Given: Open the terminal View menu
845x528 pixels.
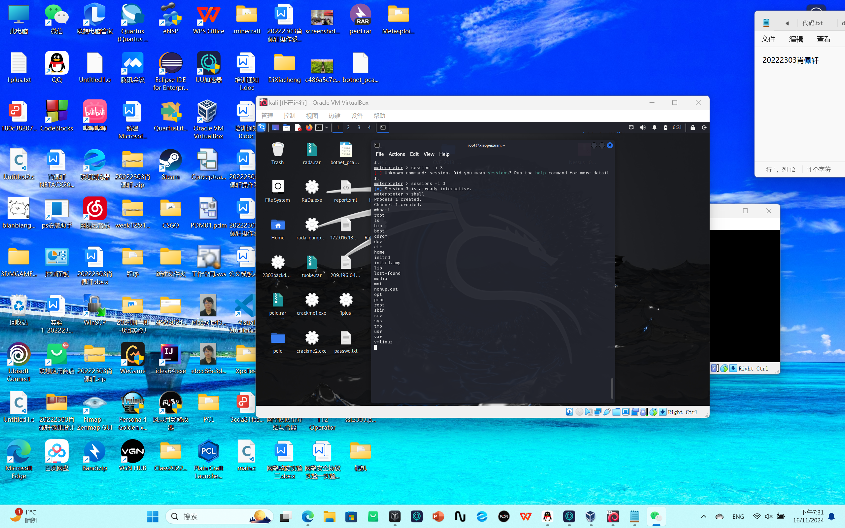Looking at the screenshot, I should [429, 154].
